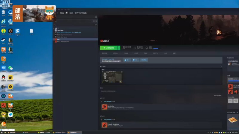Screen dimensions: 239x134
Task: Open the Steam Workshop item thumbnail
Action: point(233,120)
